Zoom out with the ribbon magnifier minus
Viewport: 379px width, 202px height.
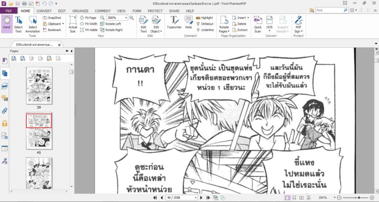pos(102,18)
